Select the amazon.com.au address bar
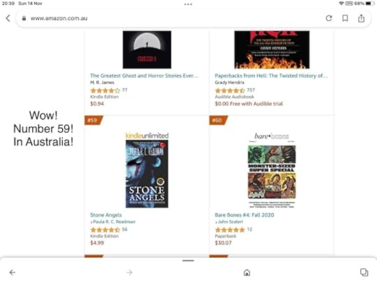Image resolution: width=377 pixels, height=283 pixels. pyautogui.click(x=168, y=18)
